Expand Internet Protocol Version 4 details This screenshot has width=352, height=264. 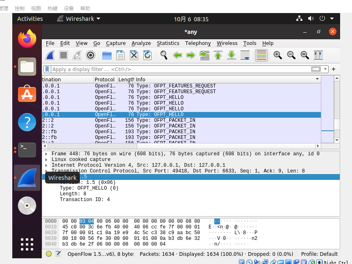pos(46,165)
